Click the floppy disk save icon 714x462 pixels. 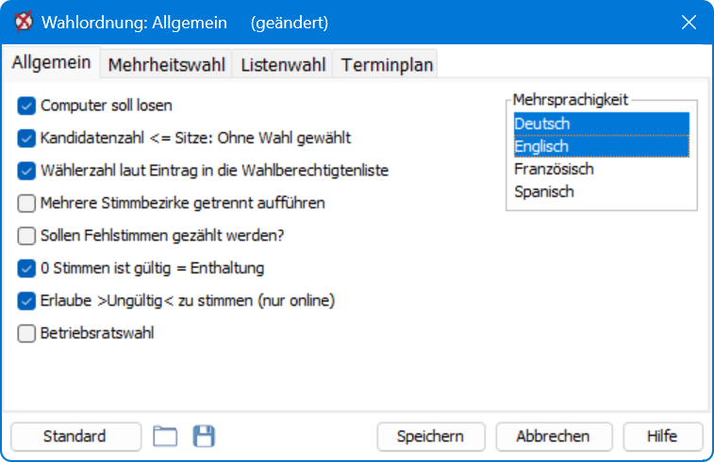point(204,436)
